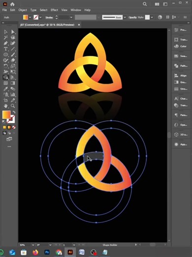Image resolution: width=192 pixels, height=257 pixels.
Task: Open the Edit menu
Action: 13,10
